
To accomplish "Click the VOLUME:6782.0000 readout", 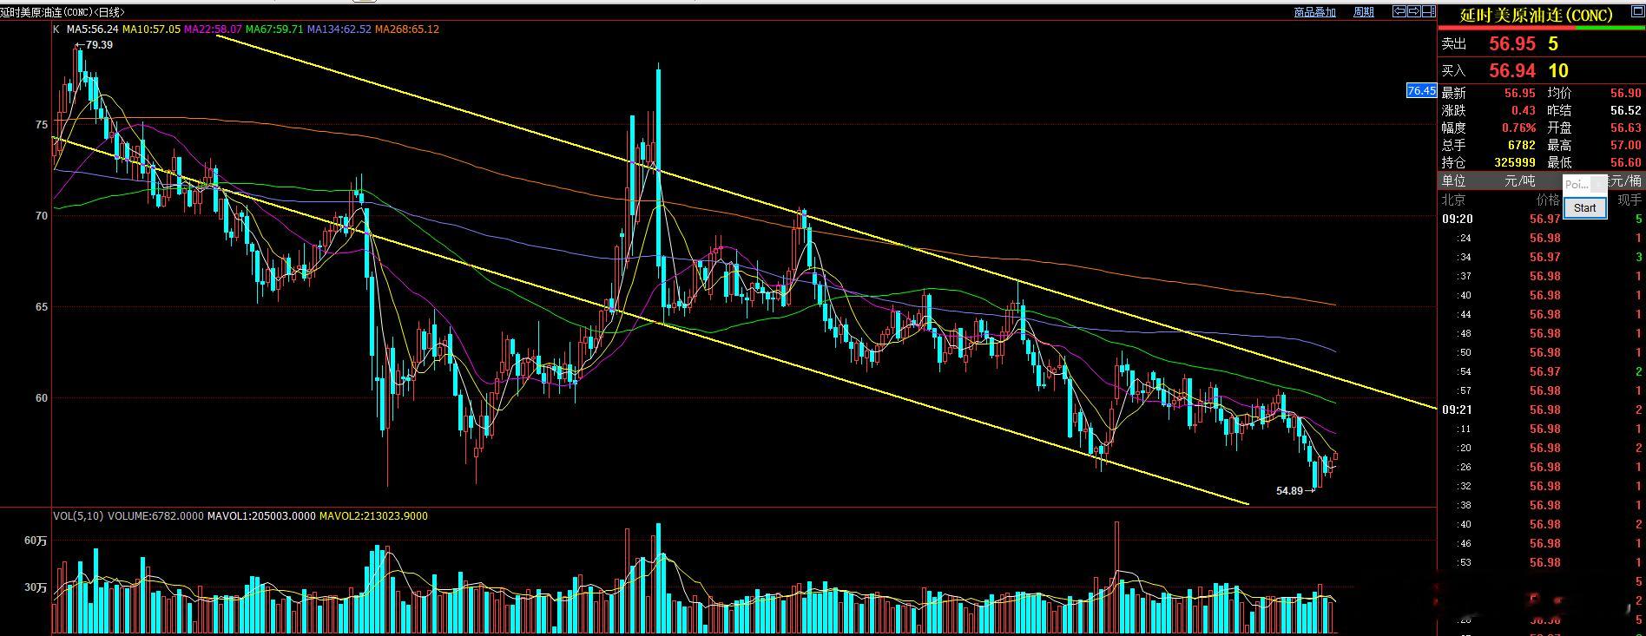I will click(155, 515).
